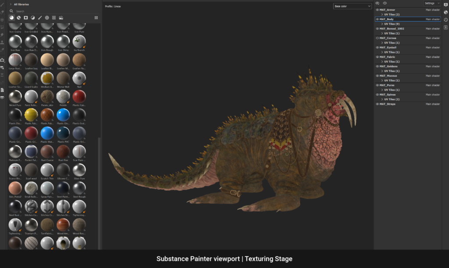449x268 pixels.
Task: Open the Base color channel dropdown
Action: coord(353,6)
